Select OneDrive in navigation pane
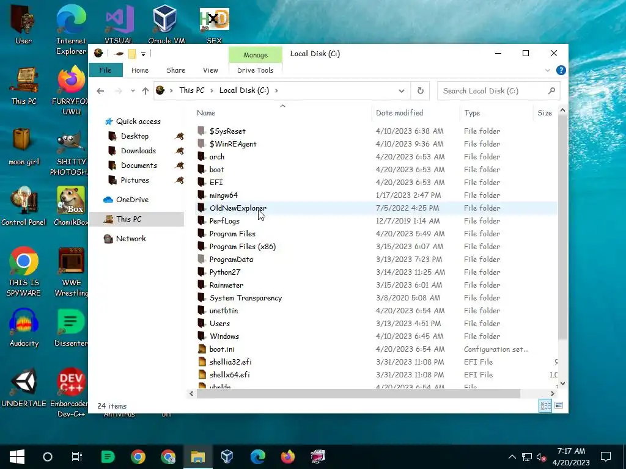This screenshot has width=626, height=469. (132, 200)
